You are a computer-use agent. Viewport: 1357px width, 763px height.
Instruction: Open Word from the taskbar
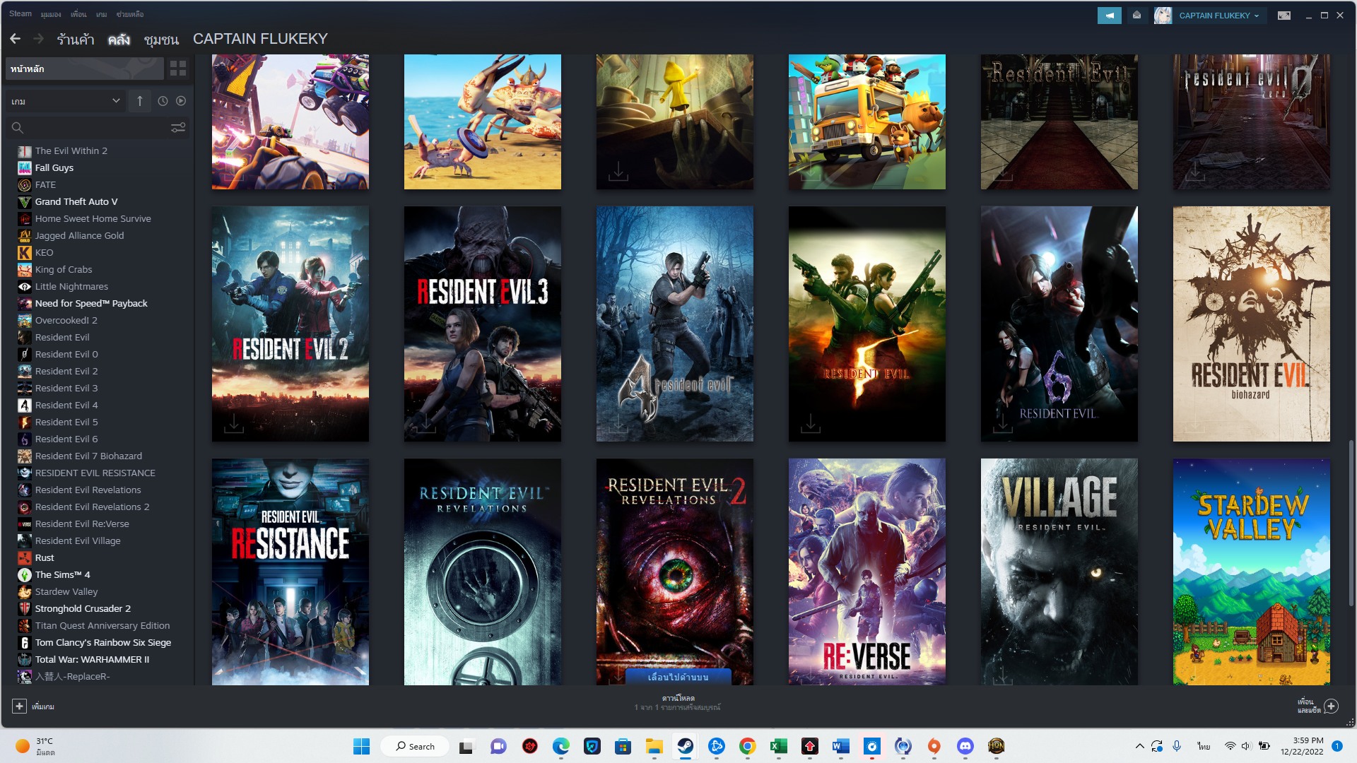[840, 746]
